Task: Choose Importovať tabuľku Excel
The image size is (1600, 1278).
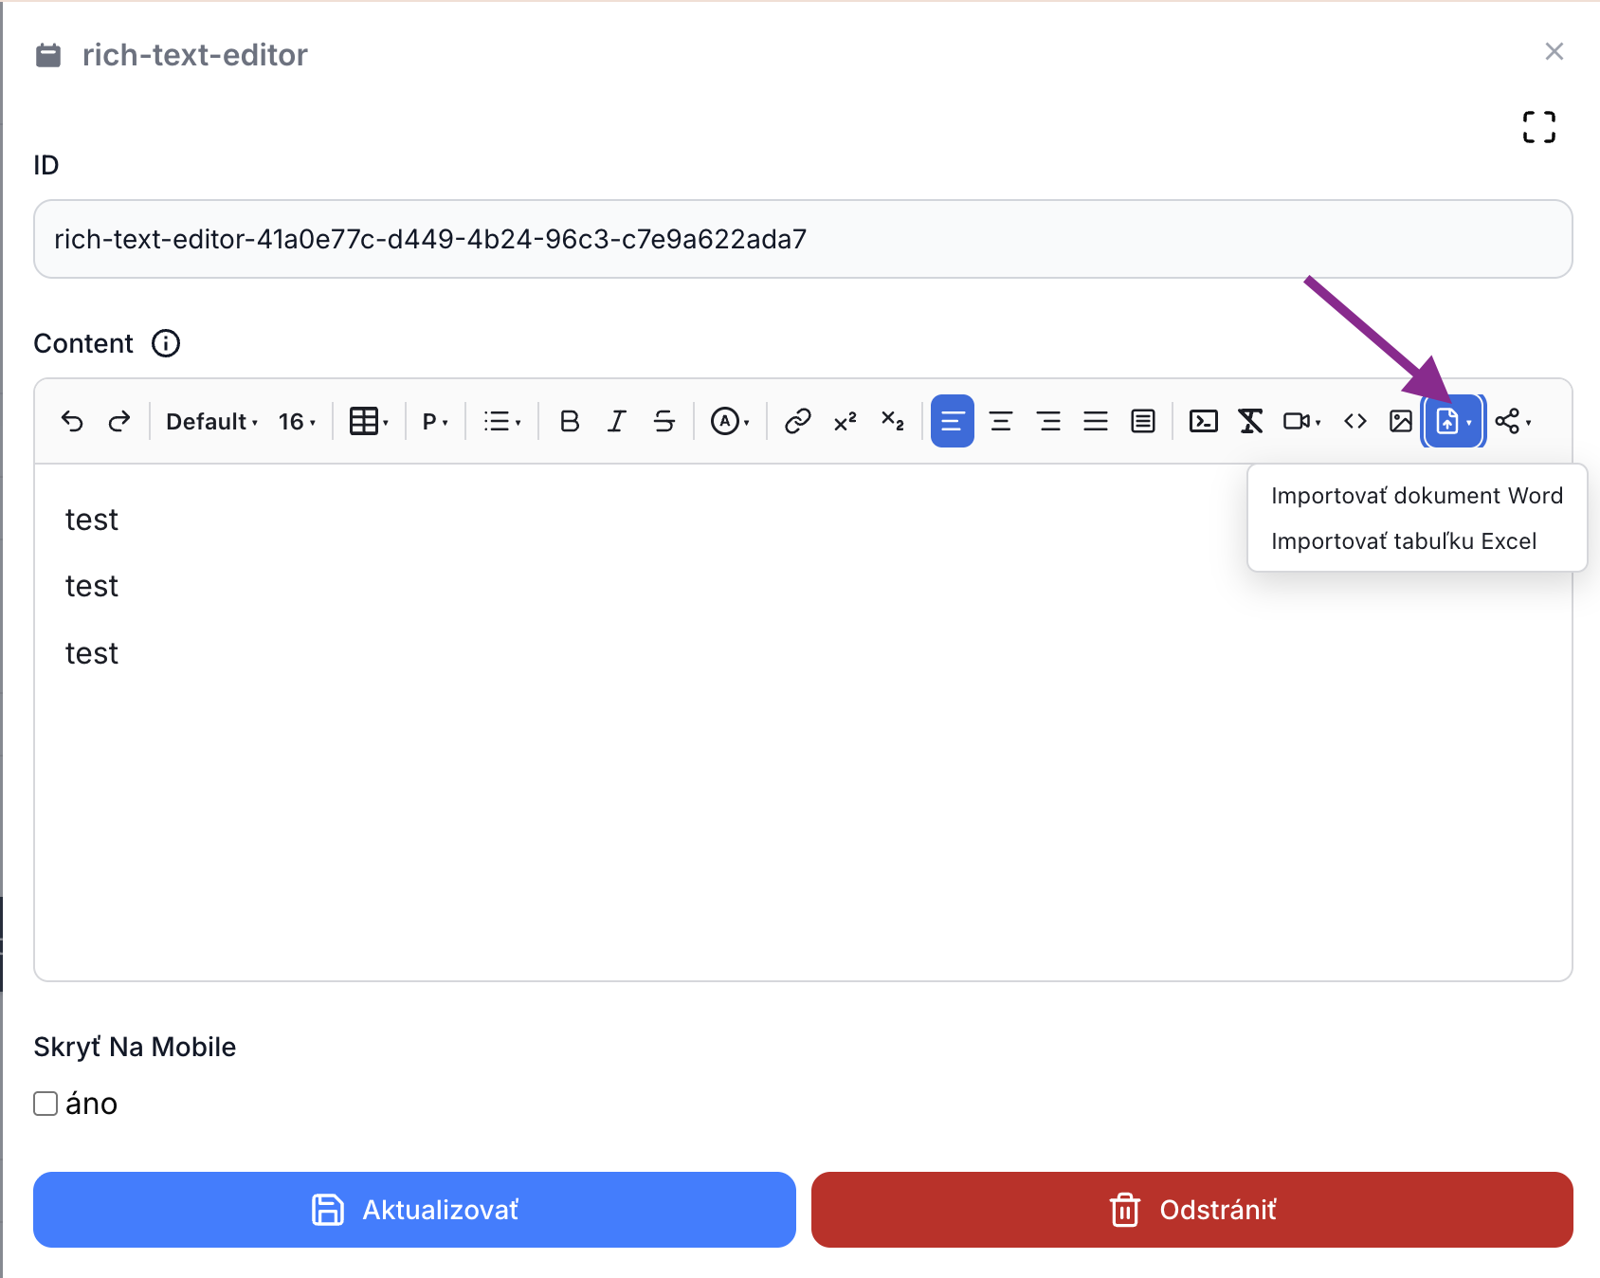Action: coord(1417,541)
